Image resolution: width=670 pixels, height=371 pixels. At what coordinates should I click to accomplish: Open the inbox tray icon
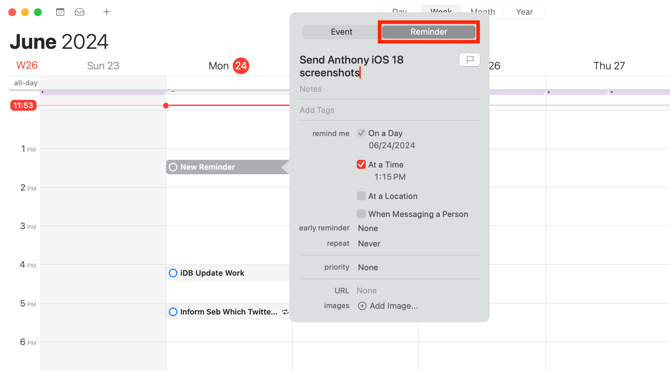pyautogui.click(x=80, y=12)
